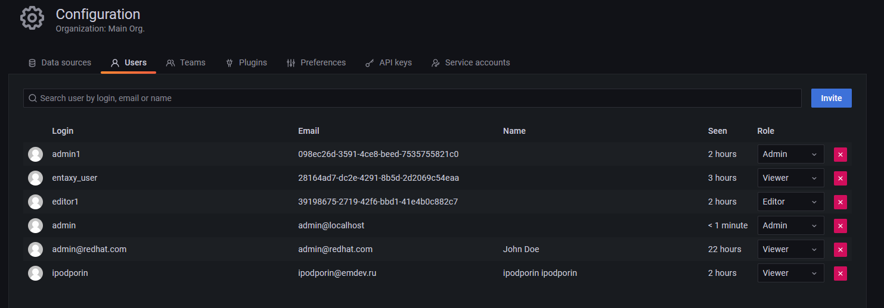
Task: Delete the ipodporin user row
Action: [840, 274]
